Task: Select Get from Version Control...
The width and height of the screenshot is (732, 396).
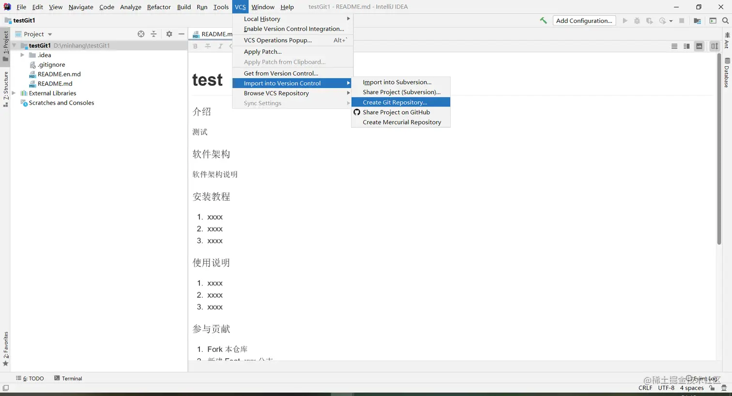Action: 293,73
